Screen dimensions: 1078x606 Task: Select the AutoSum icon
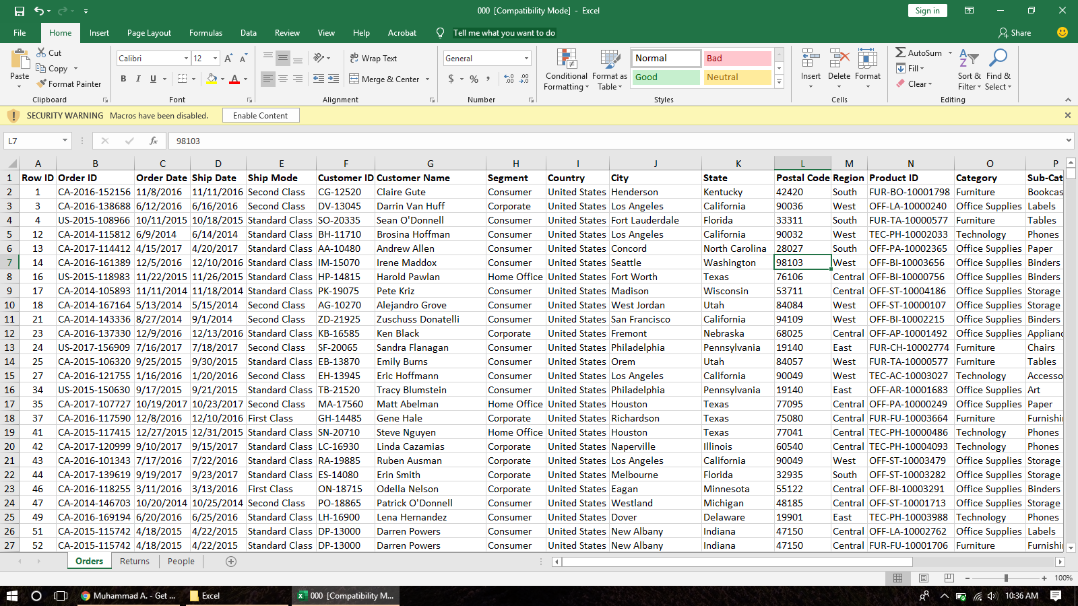click(903, 53)
